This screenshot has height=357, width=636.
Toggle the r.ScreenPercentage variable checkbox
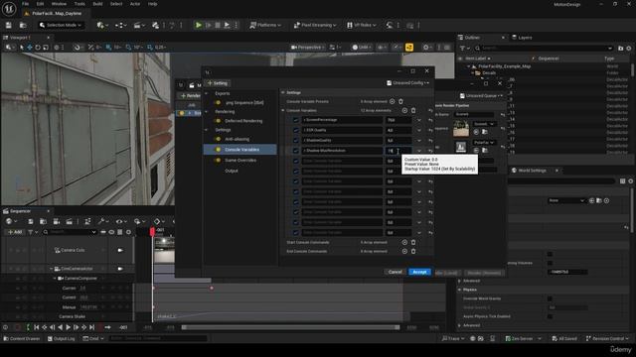[x=296, y=120]
